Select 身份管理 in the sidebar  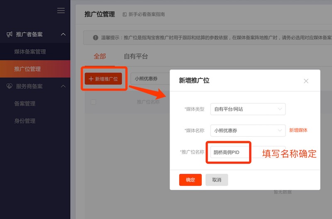[x=25, y=121]
